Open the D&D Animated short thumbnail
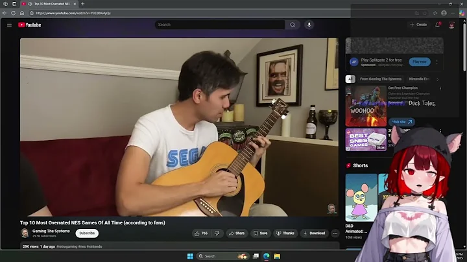This screenshot has height=262, width=467. (361, 198)
